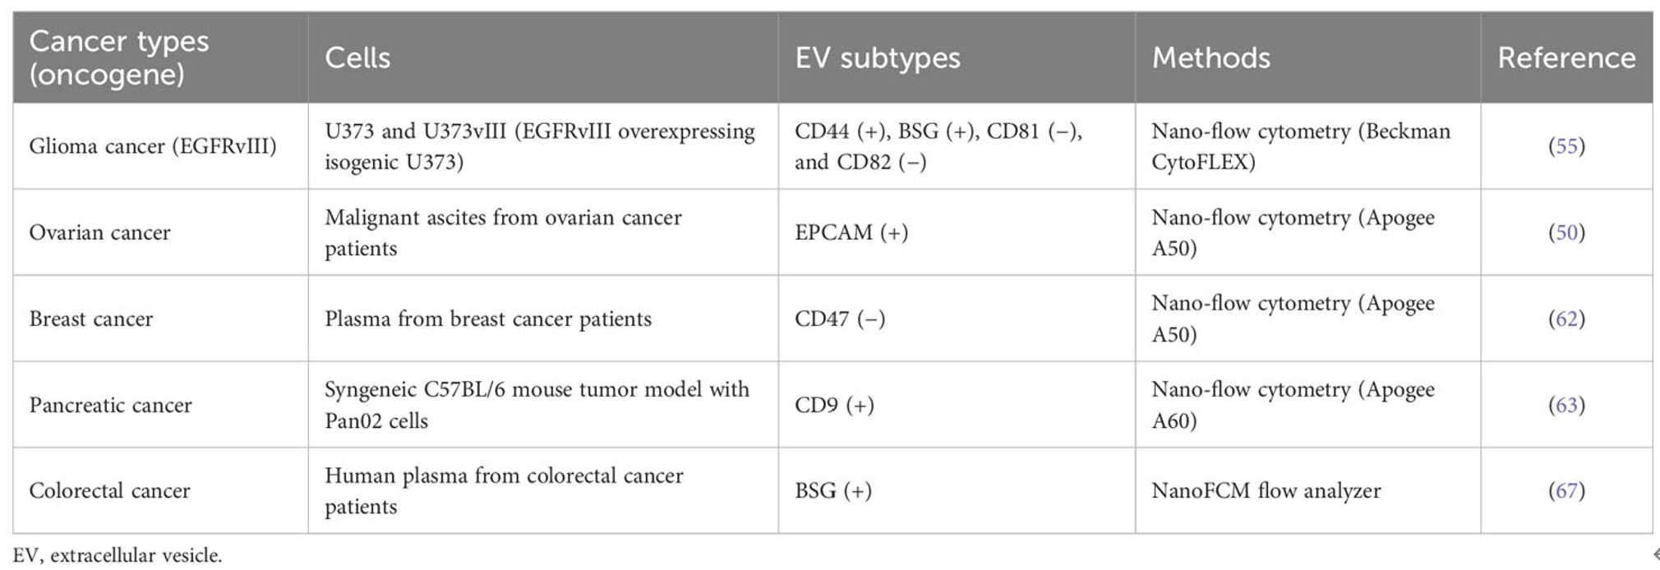Click the Methods column header

pyautogui.click(x=1210, y=57)
